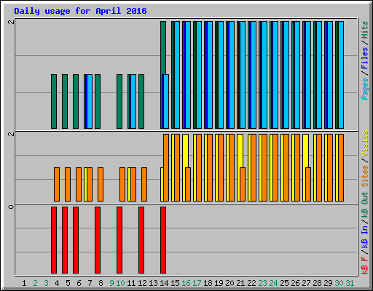Select day label 7 on the x-axis
This screenshot has height=291, width=373.
pyautogui.click(x=90, y=283)
